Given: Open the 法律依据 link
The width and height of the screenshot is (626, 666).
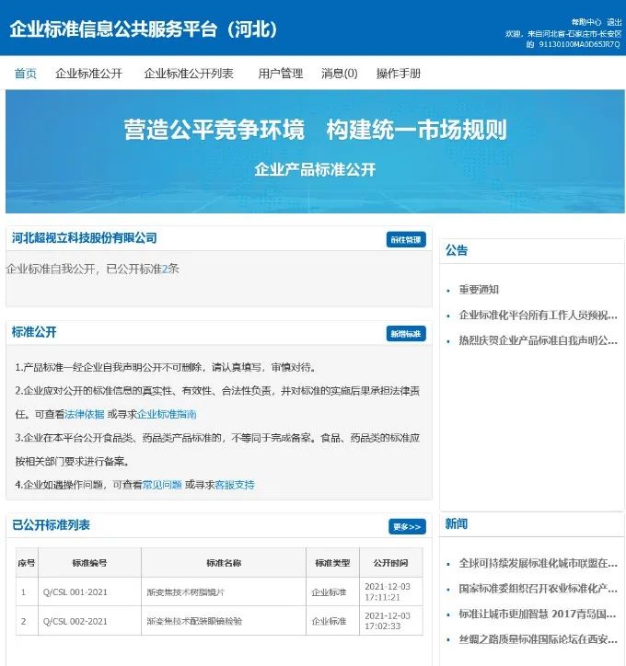Looking at the screenshot, I should tap(84, 414).
